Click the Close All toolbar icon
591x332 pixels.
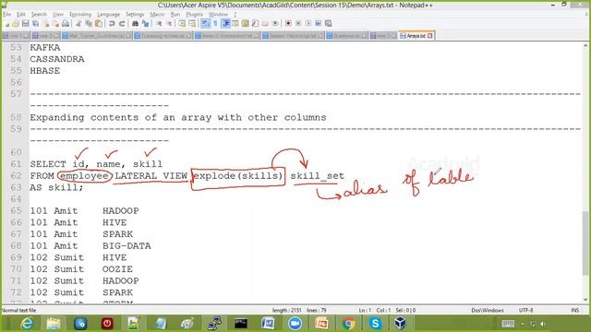(x=55, y=24)
